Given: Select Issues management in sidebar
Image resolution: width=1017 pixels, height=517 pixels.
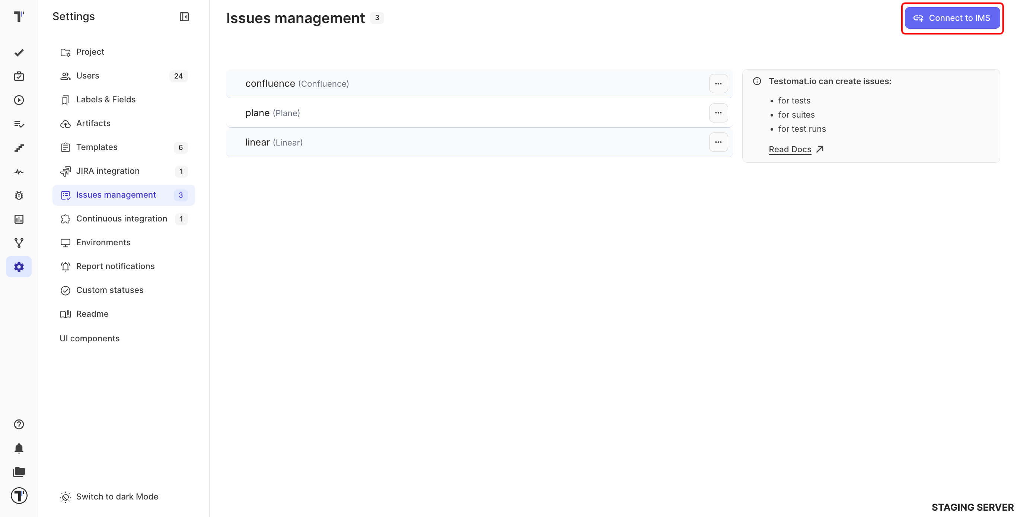Looking at the screenshot, I should point(124,195).
